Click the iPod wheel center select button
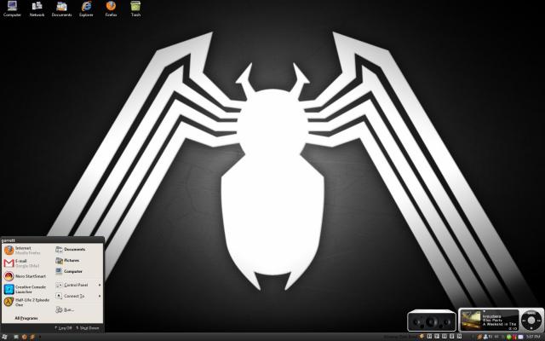Image resolution: width=545 pixels, height=341 pixels. [531, 321]
